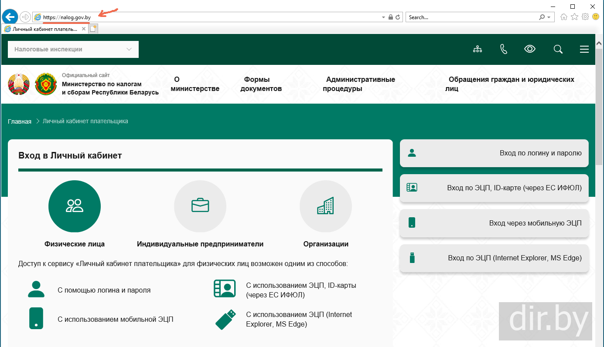Click the phone contacts icon

coord(504,49)
